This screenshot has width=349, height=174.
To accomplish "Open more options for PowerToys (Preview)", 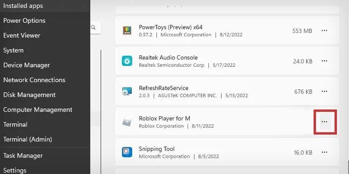I will click(x=324, y=31).
